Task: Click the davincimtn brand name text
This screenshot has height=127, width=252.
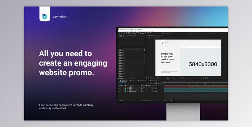Action: (x=60, y=16)
